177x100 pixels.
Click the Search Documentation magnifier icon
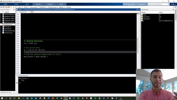click(x=169, y=4)
